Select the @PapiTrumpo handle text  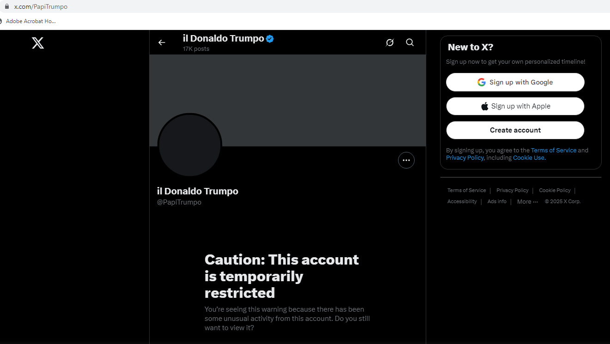coord(179,202)
